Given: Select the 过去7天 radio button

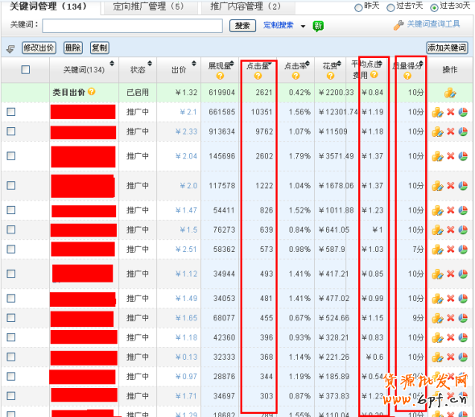Looking at the screenshot, I should pyautogui.click(x=390, y=7).
